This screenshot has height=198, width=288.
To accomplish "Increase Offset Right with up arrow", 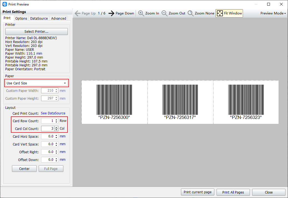I will [56, 151].
